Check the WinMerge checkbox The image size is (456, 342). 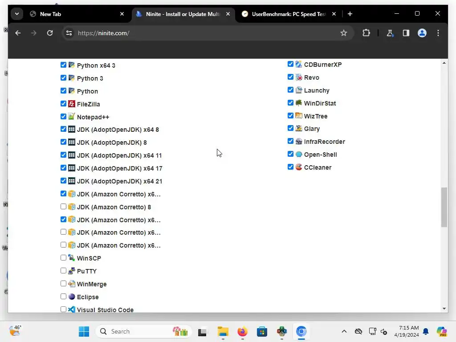click(x=63, y=284)
